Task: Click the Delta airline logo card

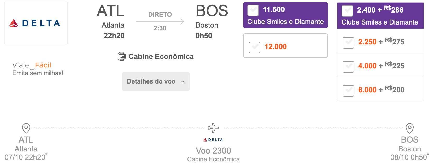Action: coord(36,23)
